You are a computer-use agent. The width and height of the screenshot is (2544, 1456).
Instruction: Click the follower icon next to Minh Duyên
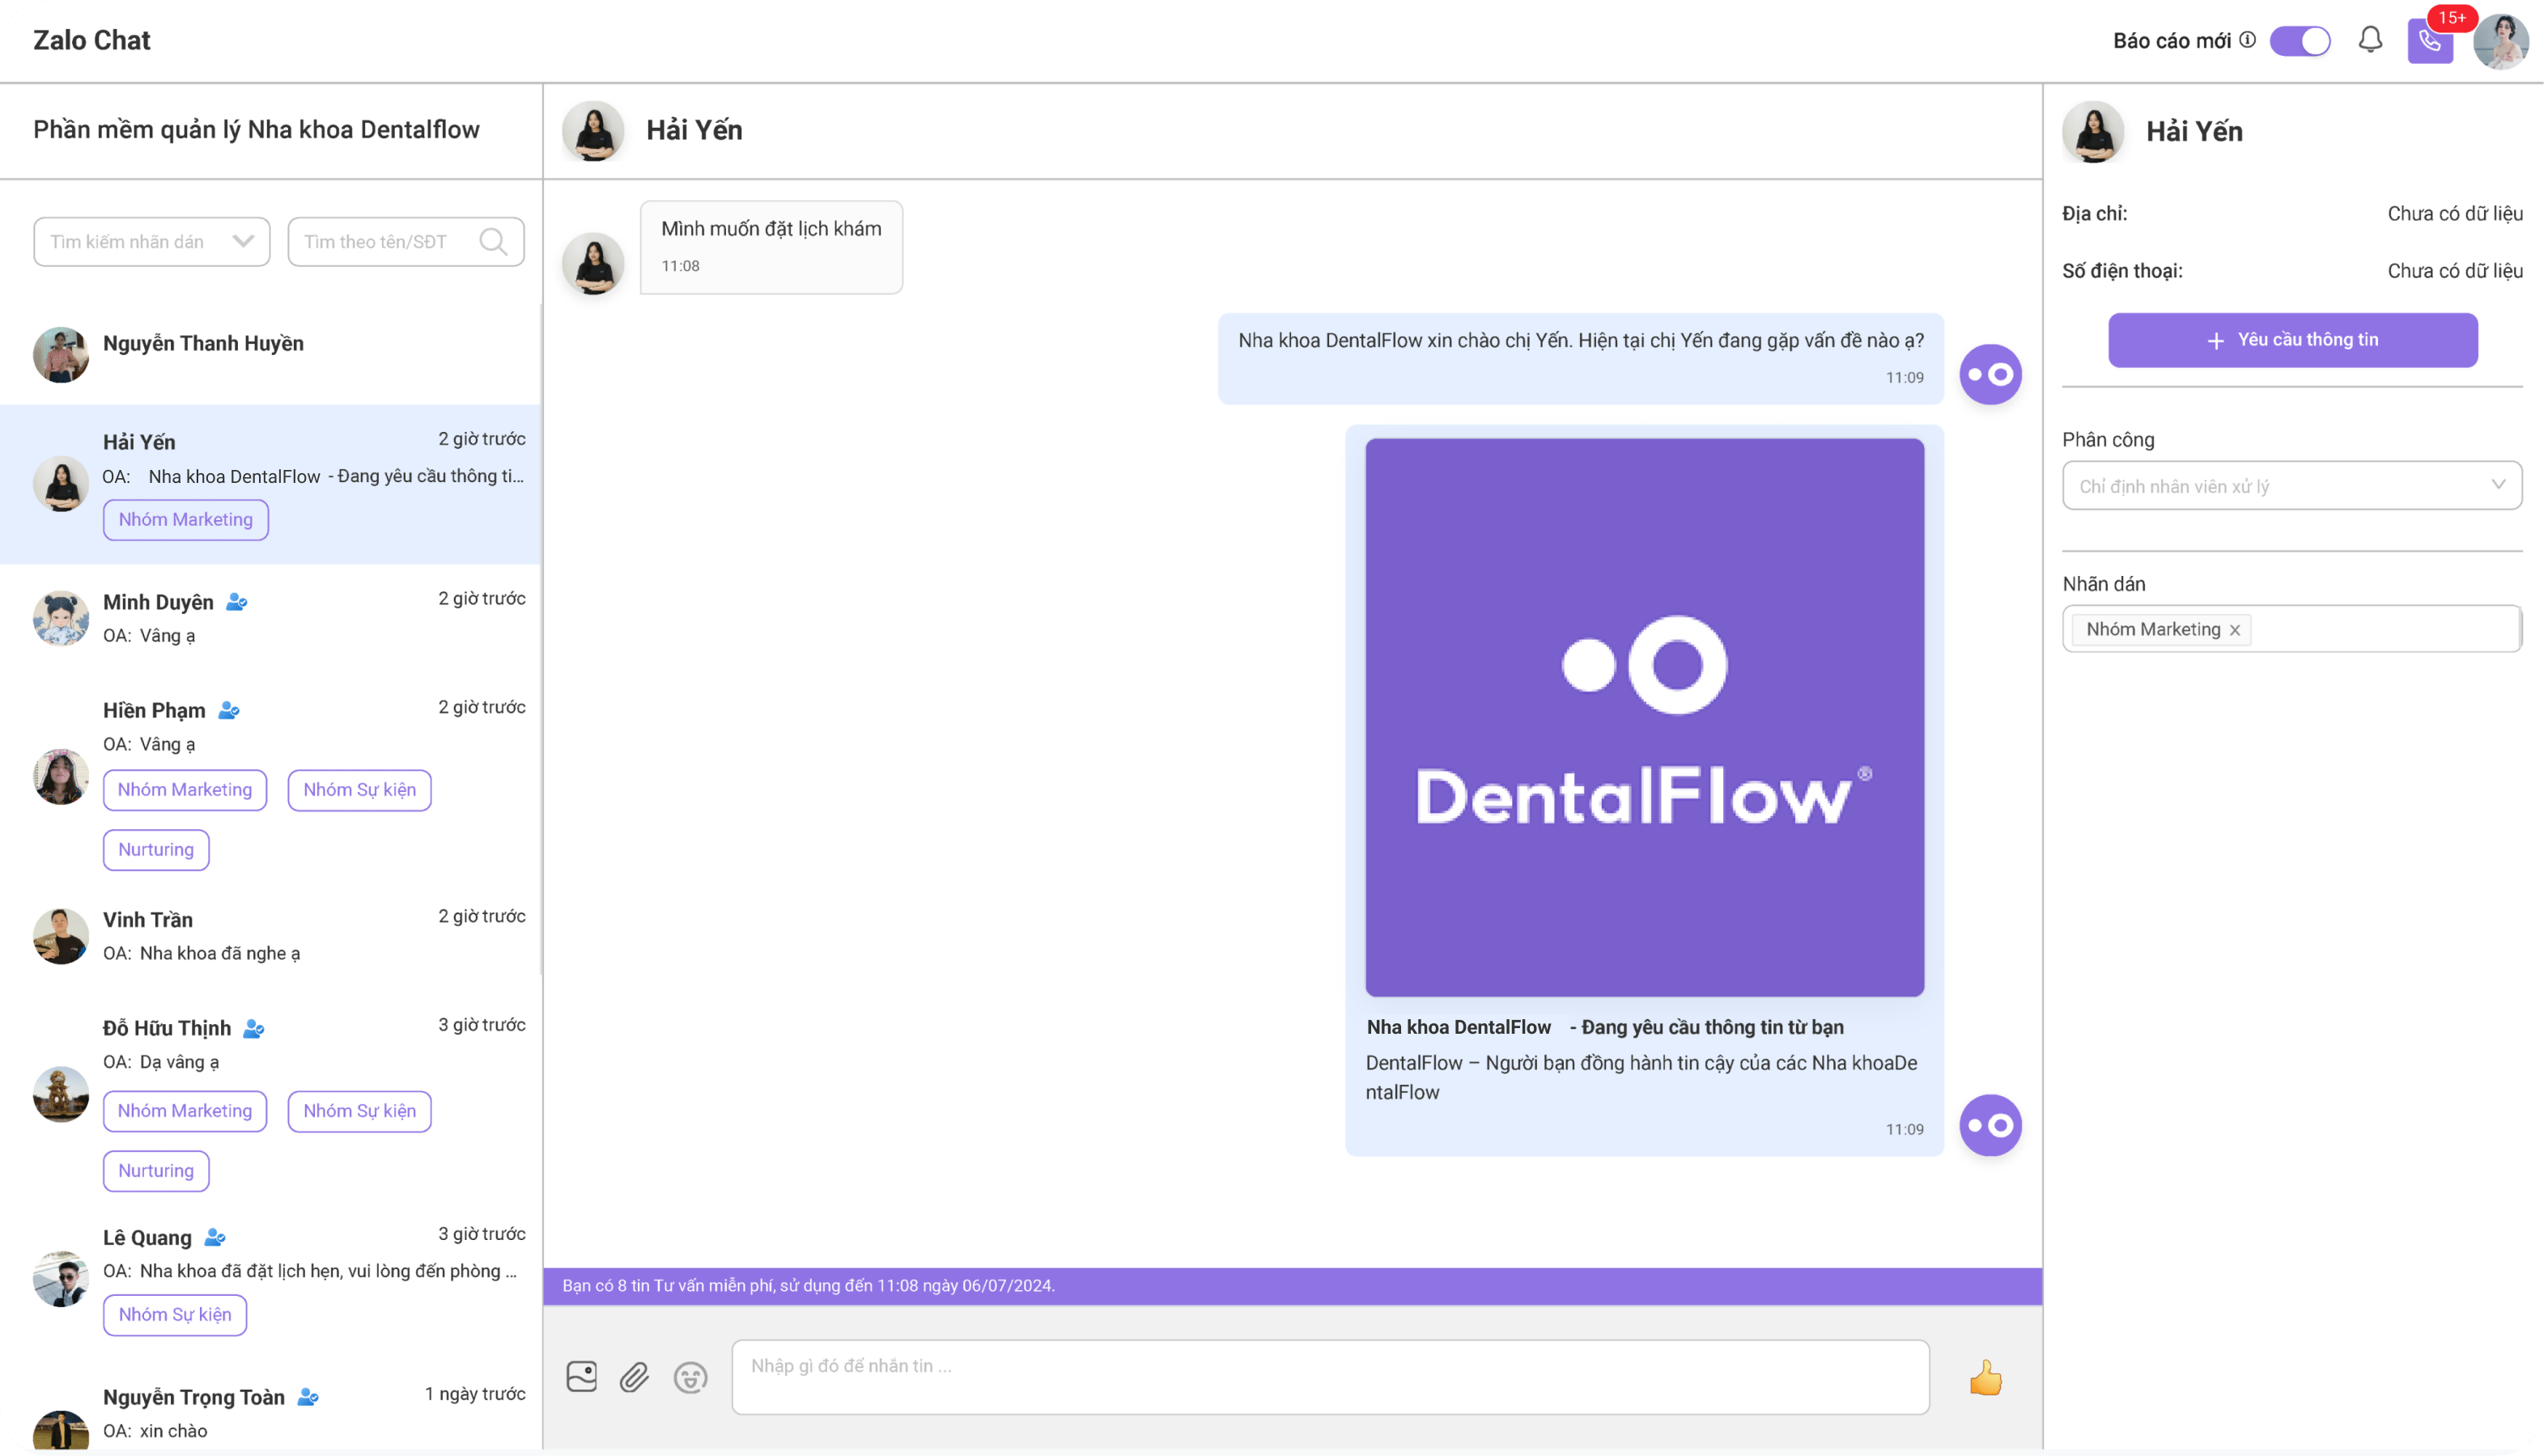coord(237,602)
